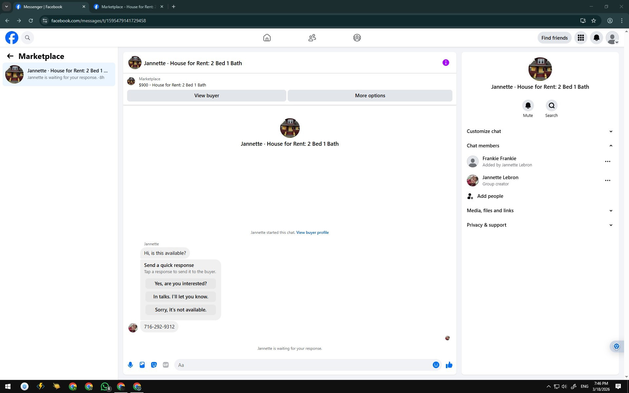Screen dimensions: 629x393
Task: Open the Facebook menu grid icon
Action: click(581, 38)
